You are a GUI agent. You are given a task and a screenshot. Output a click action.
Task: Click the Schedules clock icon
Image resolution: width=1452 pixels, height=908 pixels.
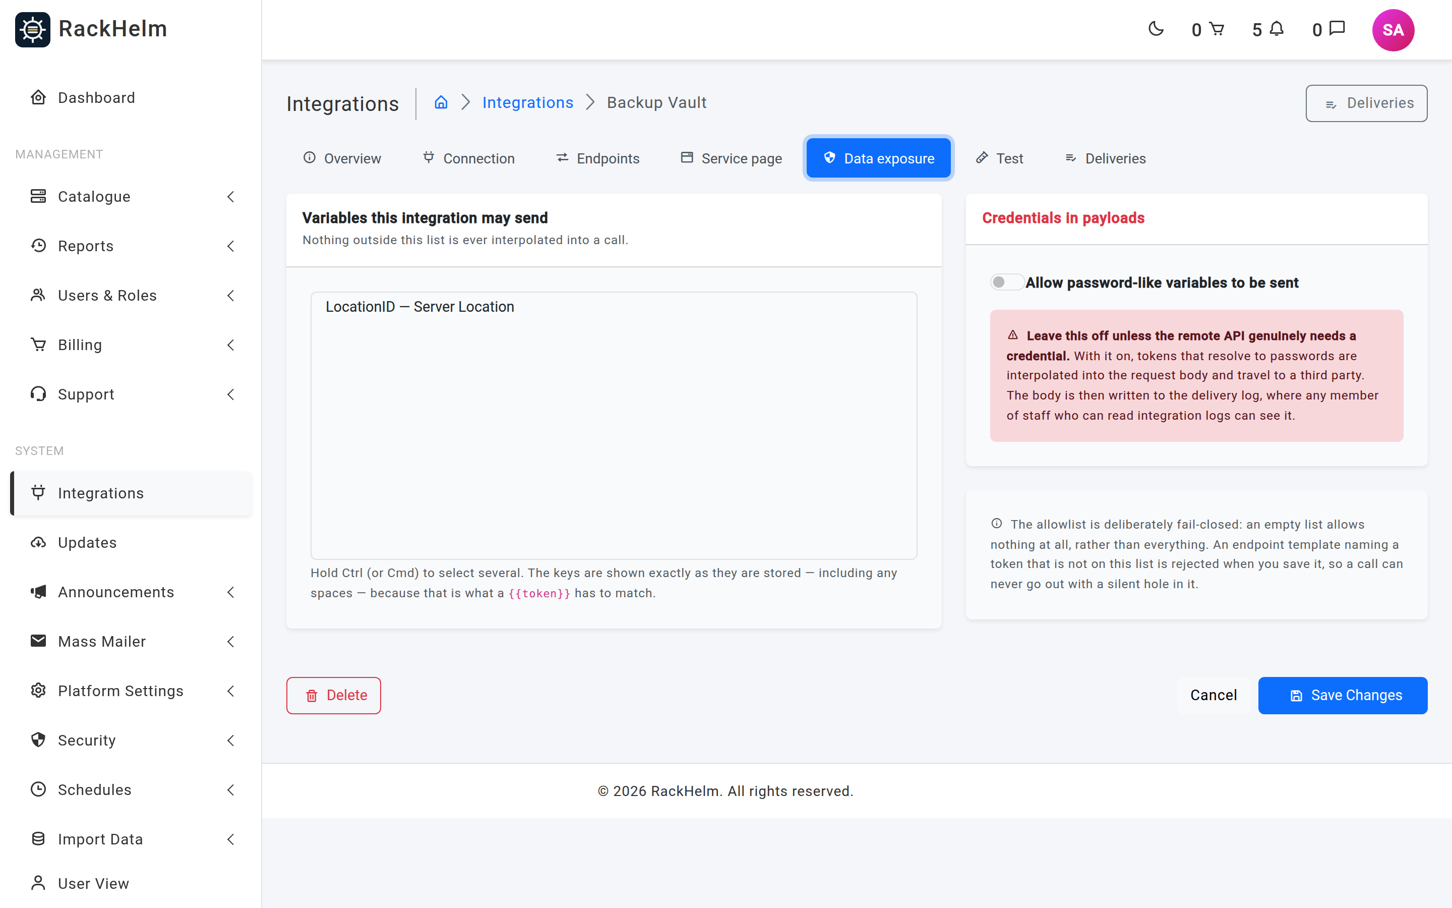pyautogui.click(x=38, y=789)
